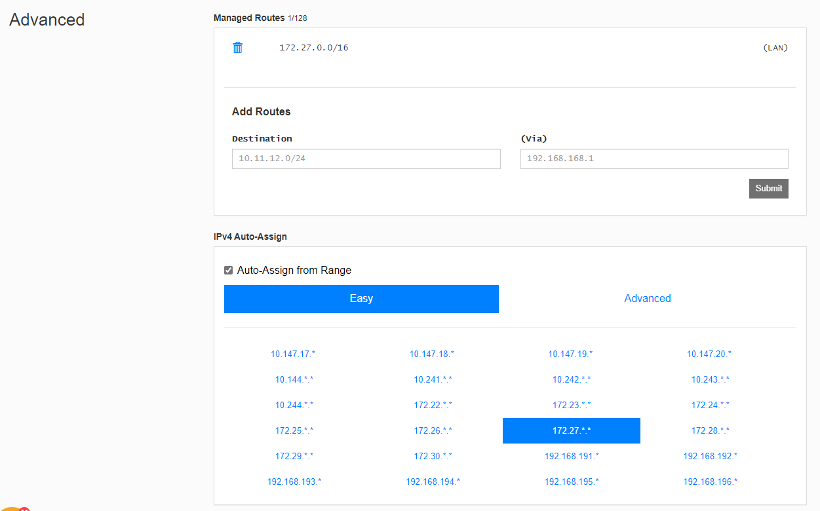
Task: Select range 192.168.195.*
Action: point(572,482)
